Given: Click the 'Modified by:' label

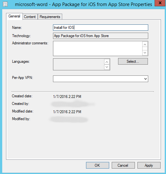Looking at the screenshot, I should pyautogui.click(x=21, y=119).
